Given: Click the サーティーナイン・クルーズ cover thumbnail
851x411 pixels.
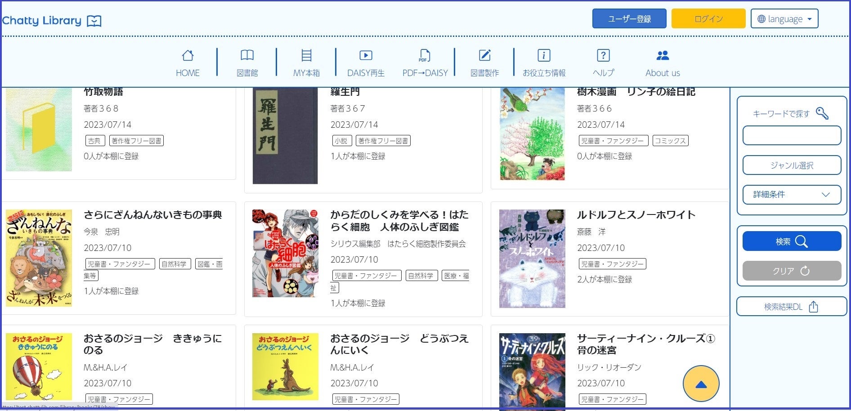Looking at the screenshot, I should tap(532, 371).
